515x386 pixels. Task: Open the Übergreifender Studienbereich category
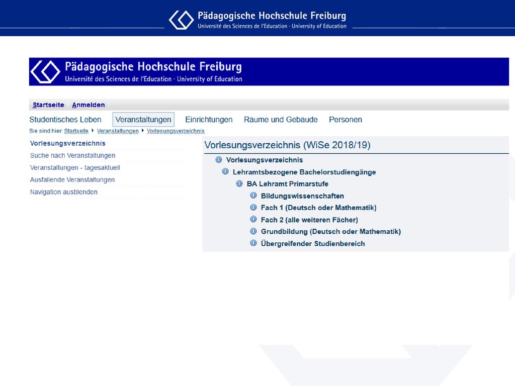313,244
